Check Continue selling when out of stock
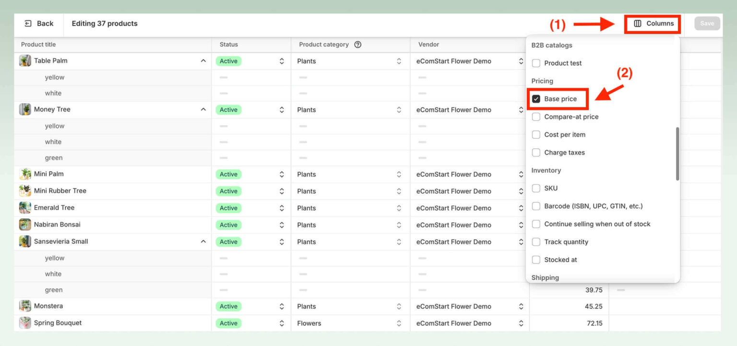This screenshot has width=737, height=346. pyautogui.click(x=536, y=224)
